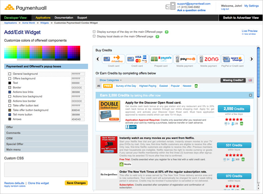The height and width of the screenshot is (194, 263).
Task: Edit the General background hex value field
Action: pos(78,74)
